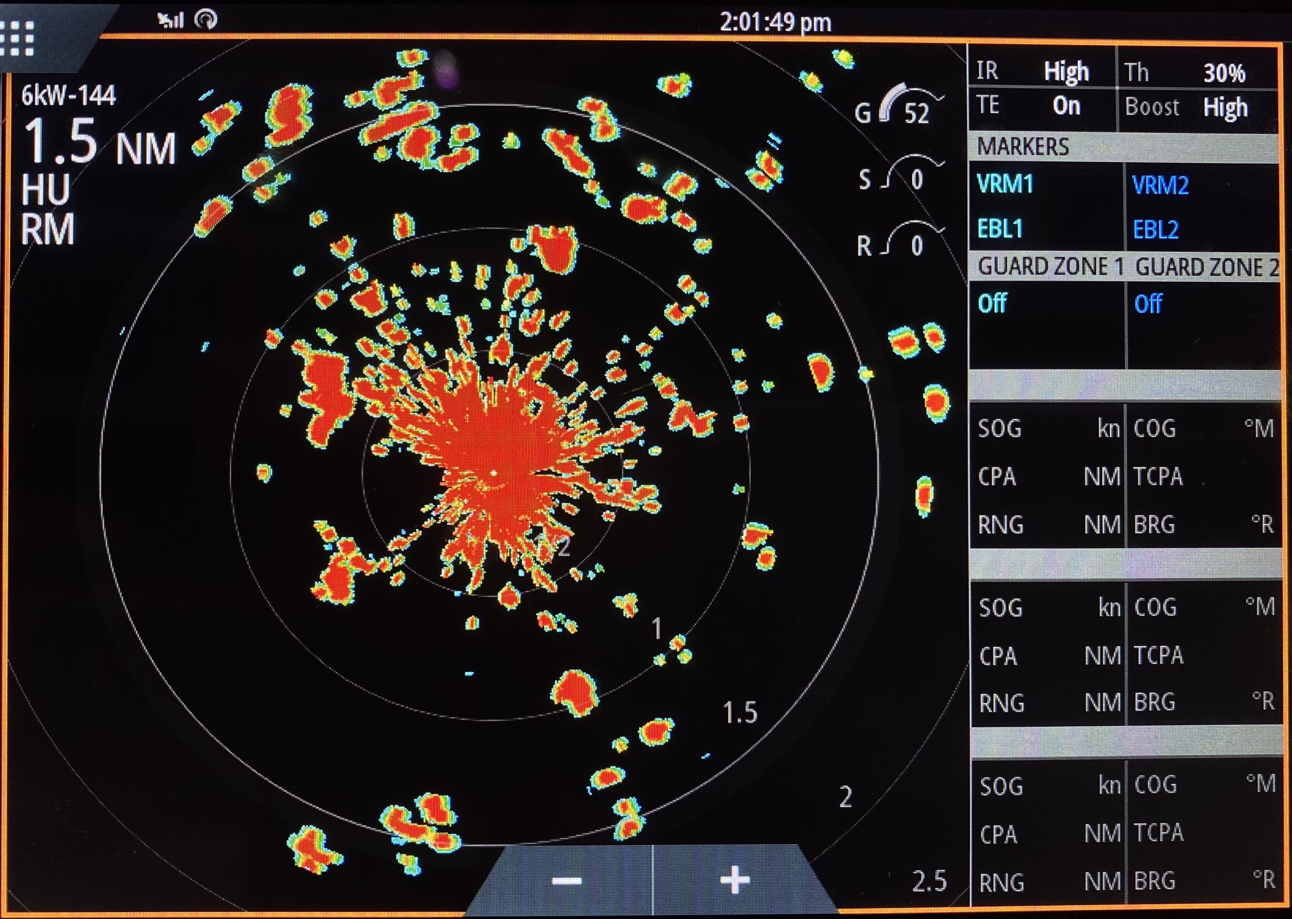The image size is (1292, 919).
Task: Tap the HU heading-up orientation label
Action: (x=46, y=189)
